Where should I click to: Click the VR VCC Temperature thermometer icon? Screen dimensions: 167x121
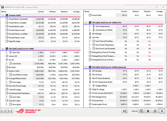pos(90,82)
